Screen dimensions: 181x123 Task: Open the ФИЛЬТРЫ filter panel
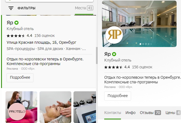[x=26, y=8]
